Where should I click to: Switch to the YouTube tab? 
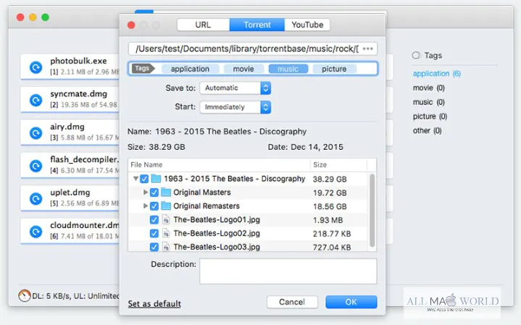(x=307, y=25)
